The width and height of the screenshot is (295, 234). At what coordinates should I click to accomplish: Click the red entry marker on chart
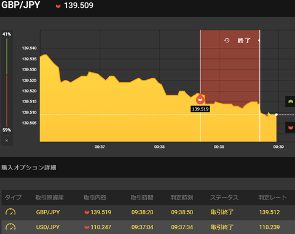pyautogui.click(x=200, y=99)
